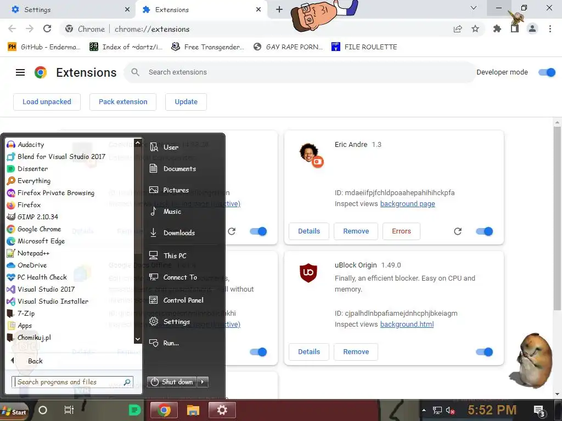Bookmark this page with the star icon
562x421 pixels.
click(x=475, y=29)
